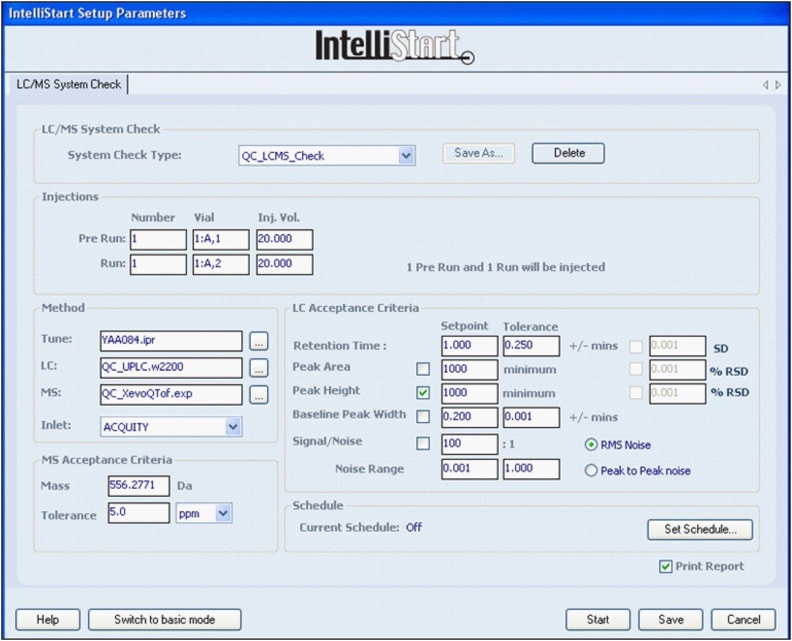
Task: Click the Pre Run Vial field
Action: point(221,240)
